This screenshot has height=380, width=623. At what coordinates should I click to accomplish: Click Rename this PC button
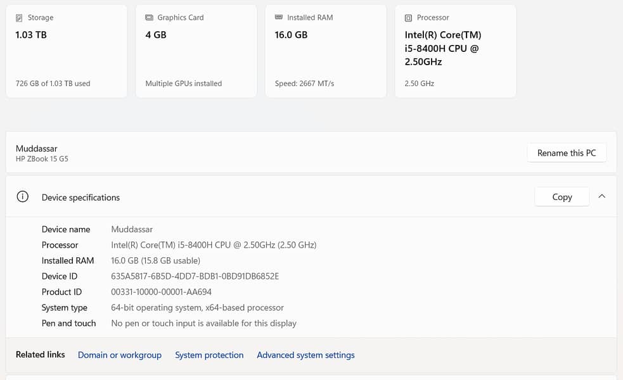(567, 153)
